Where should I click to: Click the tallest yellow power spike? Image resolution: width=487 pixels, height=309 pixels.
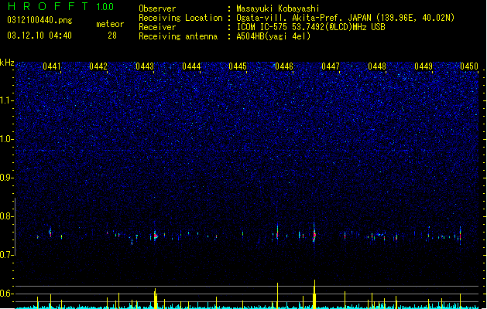pyautogui.click(x=314, y=294)
